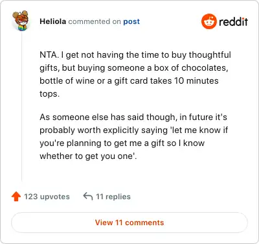Upvote using the orange arrow icon
The width and height of the screenshot is (259, 244).
(x=16, y=197)
